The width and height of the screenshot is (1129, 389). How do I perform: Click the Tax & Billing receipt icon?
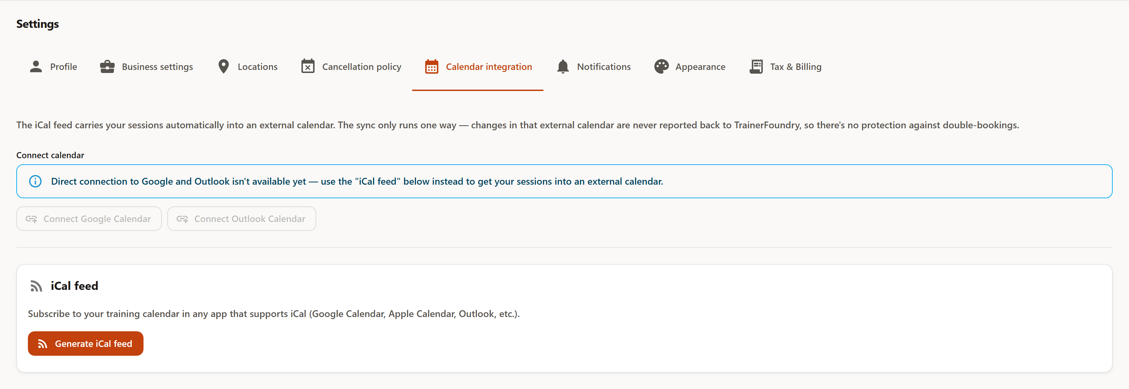(756, 67)
